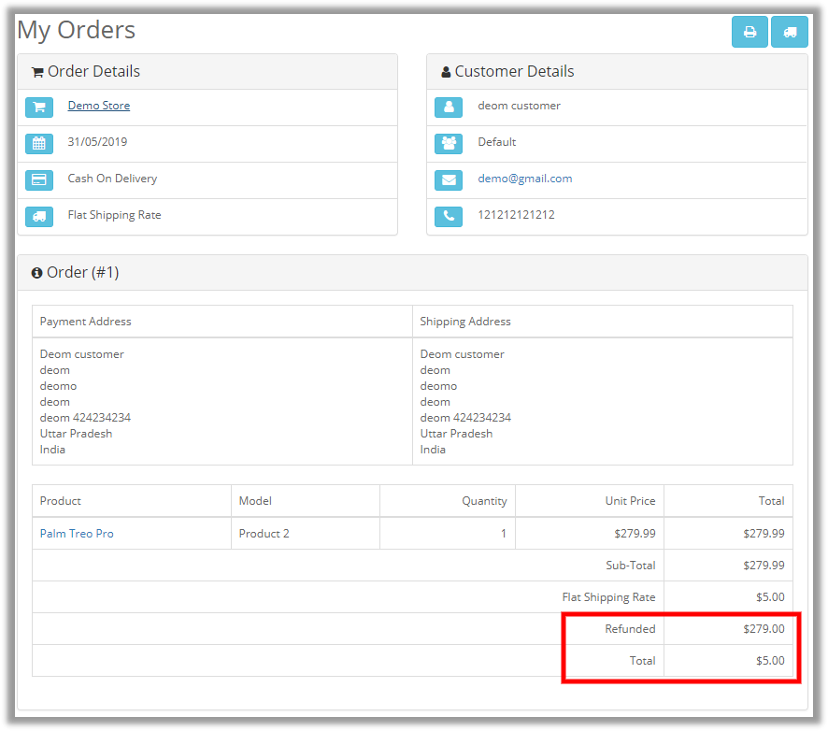Open the Demo Store link
The width and height of the screenshot is (828, 731).
pyautogui.click(x=99, y=106)
